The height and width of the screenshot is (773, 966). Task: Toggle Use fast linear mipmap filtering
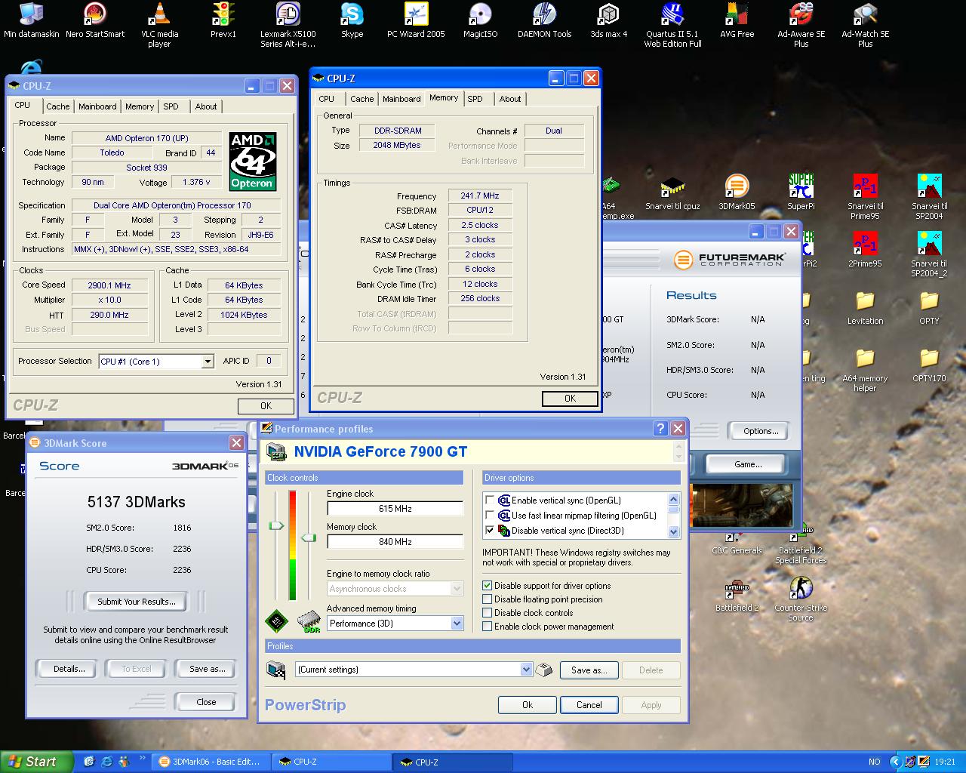coord(491,516)
